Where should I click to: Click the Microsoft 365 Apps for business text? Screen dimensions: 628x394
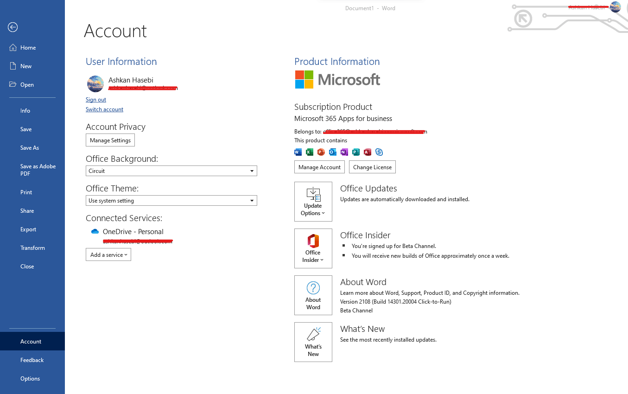tap(343, 119)
